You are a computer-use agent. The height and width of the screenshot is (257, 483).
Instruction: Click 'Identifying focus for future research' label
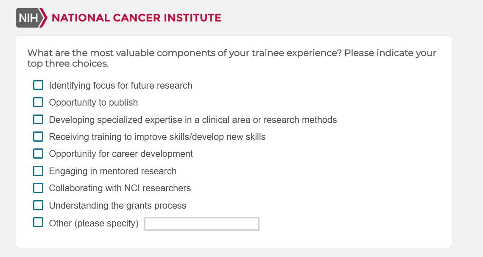tap(120, 86)
